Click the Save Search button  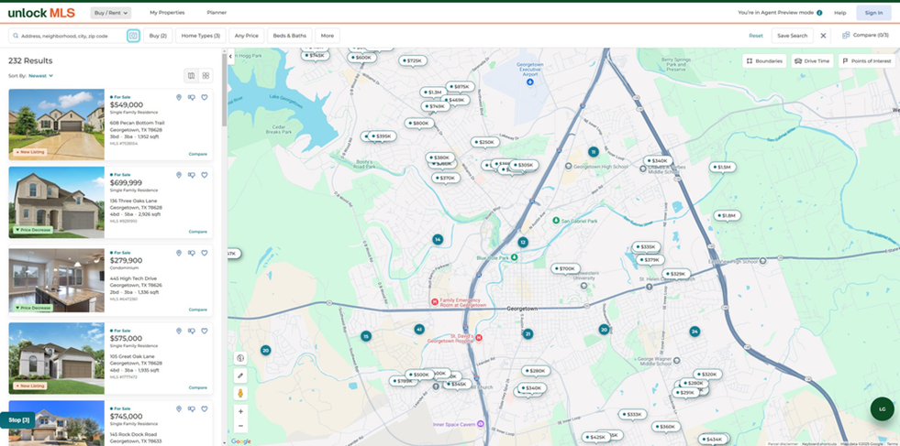point(792,36)
